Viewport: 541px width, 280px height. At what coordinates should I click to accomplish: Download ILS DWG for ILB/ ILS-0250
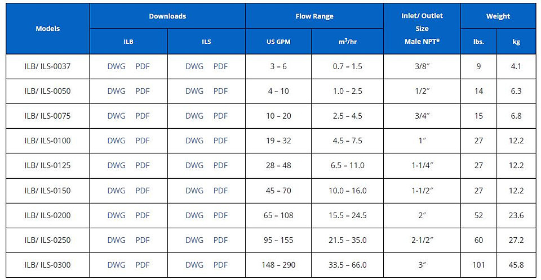194,240
